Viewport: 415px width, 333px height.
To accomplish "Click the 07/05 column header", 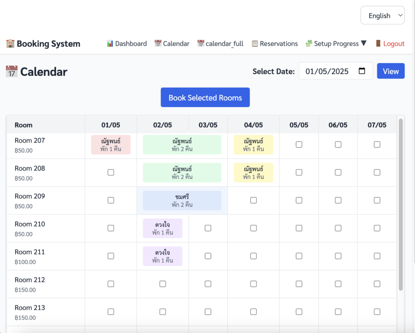I will pos(377,125).
